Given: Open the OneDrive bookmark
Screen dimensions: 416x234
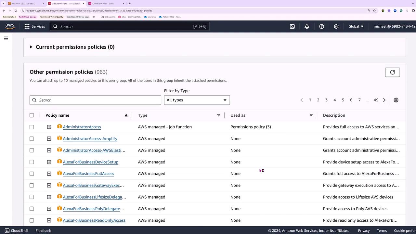Looking at the screenshot, I should pyautogui.click(x=150, y=17).
